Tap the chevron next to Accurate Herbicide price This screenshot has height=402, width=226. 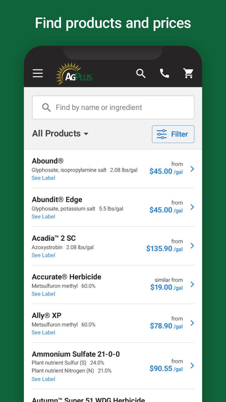[192, 284]
